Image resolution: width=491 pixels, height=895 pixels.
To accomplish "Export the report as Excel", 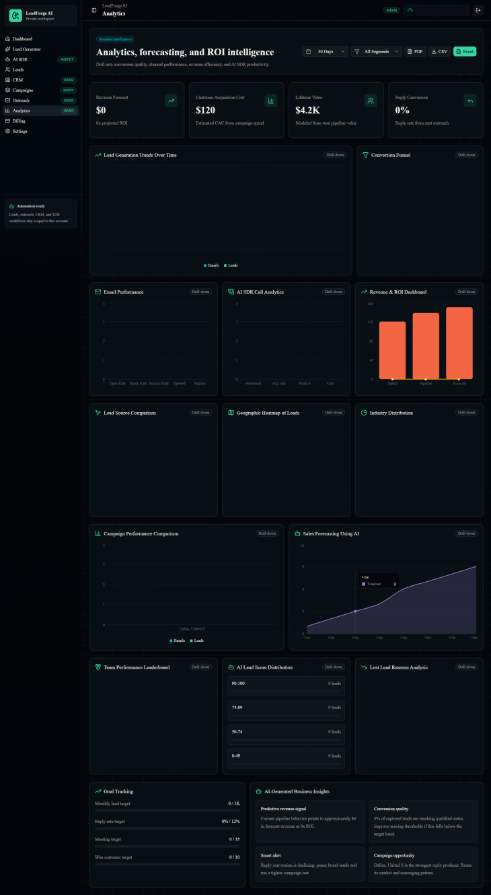I will [465, 51].
